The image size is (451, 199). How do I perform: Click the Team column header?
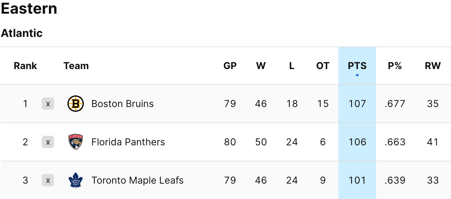point(76,66)
